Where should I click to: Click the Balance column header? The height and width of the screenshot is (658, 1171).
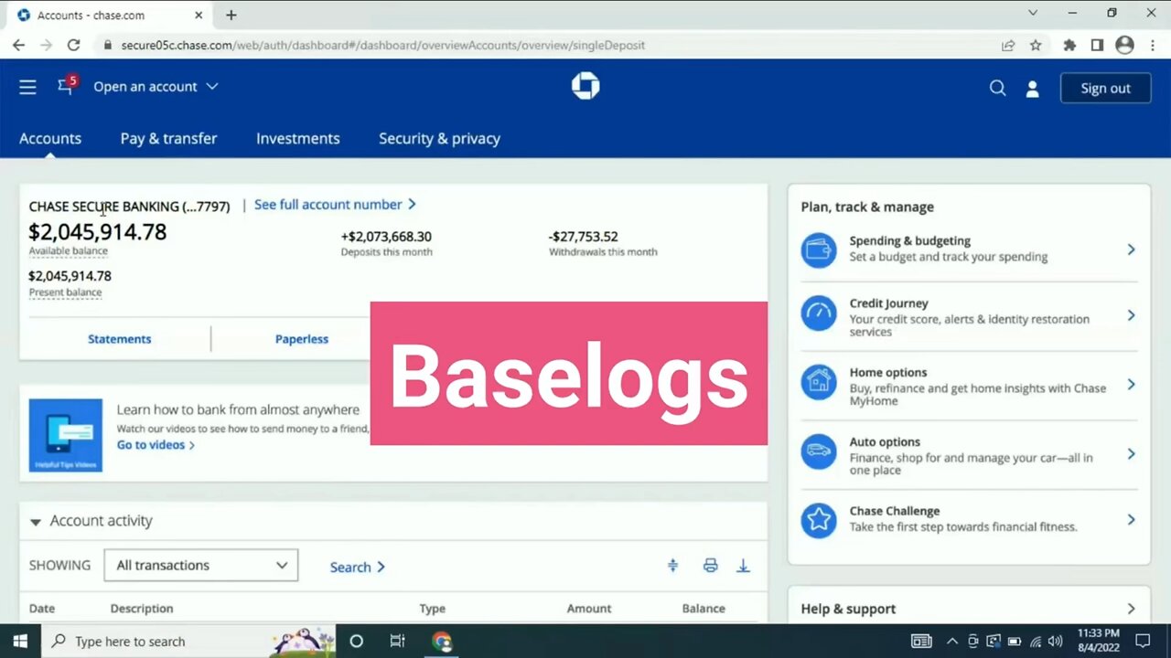click(x=704, y=609)
